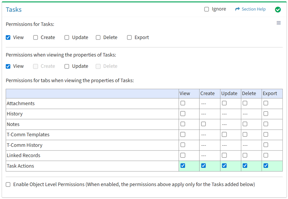Check View for T-Comm History
The width and height of the screenshot is (288, 199).
183,145
